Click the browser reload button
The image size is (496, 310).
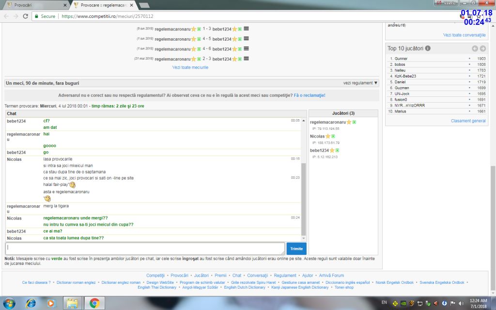(x=25, y=16)
